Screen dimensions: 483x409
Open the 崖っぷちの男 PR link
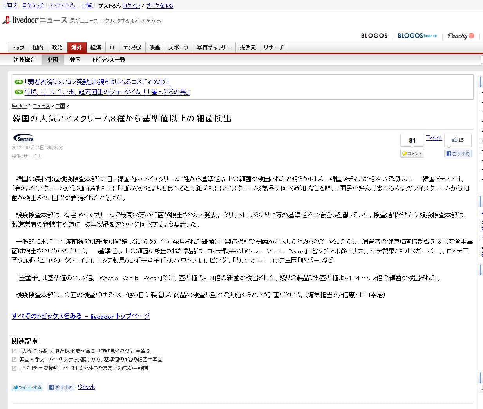click(107, 92)
